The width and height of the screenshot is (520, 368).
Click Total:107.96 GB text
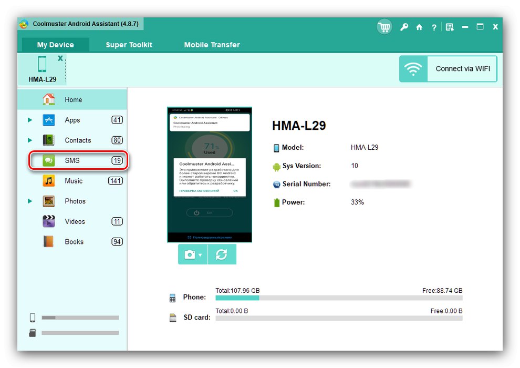click(x=237, y=291)
